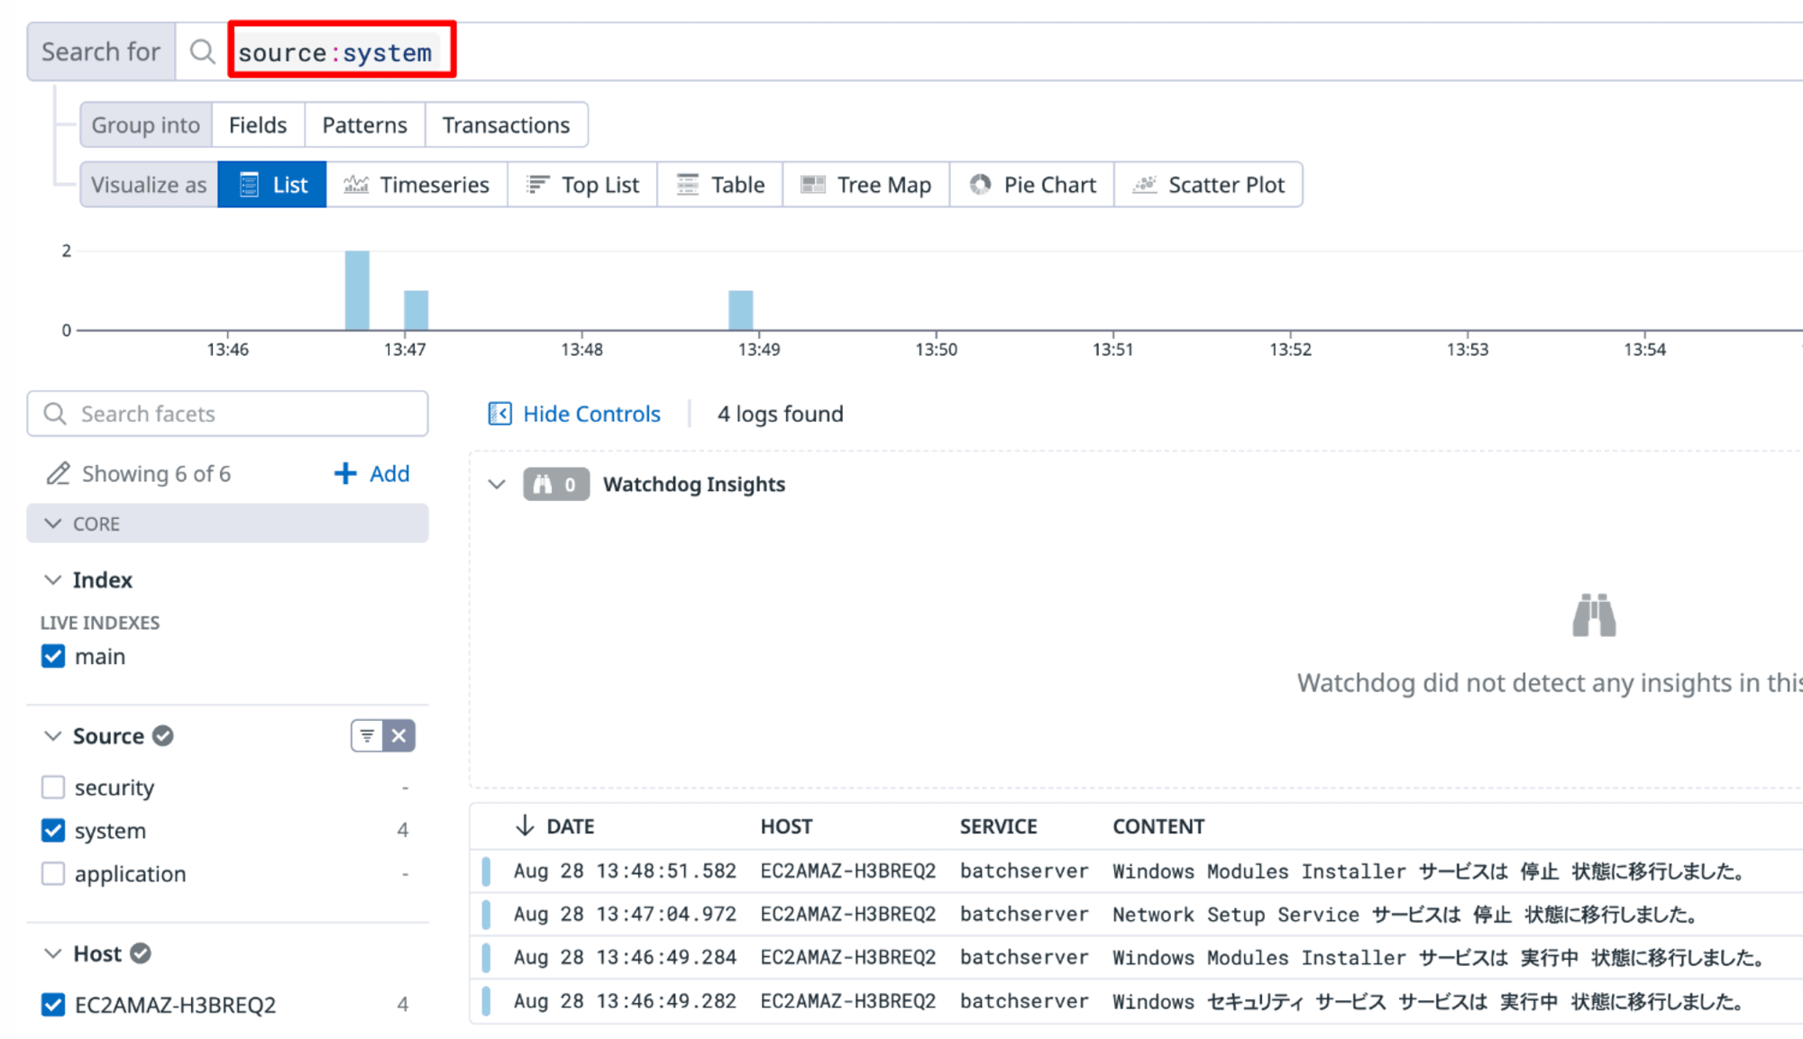Switch to Top List visualization
The width and height of the screenshot is (1803, 1039).
582,185
